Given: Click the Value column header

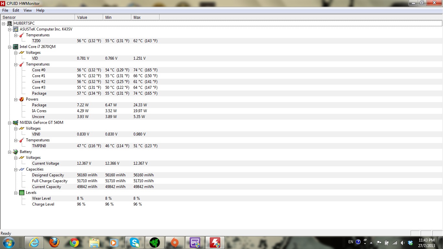Looking at the screenshot, I should tap(89, 17).
